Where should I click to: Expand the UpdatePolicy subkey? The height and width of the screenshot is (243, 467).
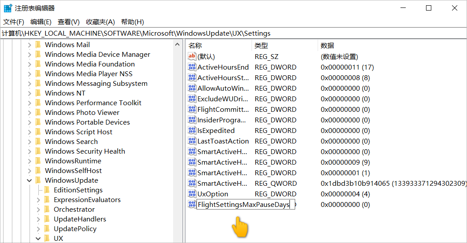(x=38, y=229)
